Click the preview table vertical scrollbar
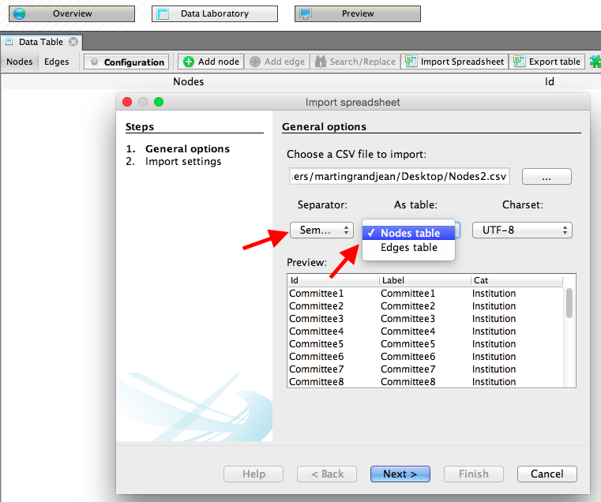Screen dimensions: 601x502 (569, 302)
